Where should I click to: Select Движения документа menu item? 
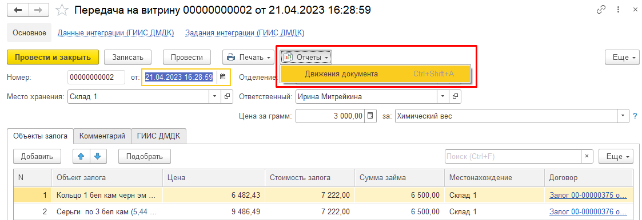pos(376,74)
